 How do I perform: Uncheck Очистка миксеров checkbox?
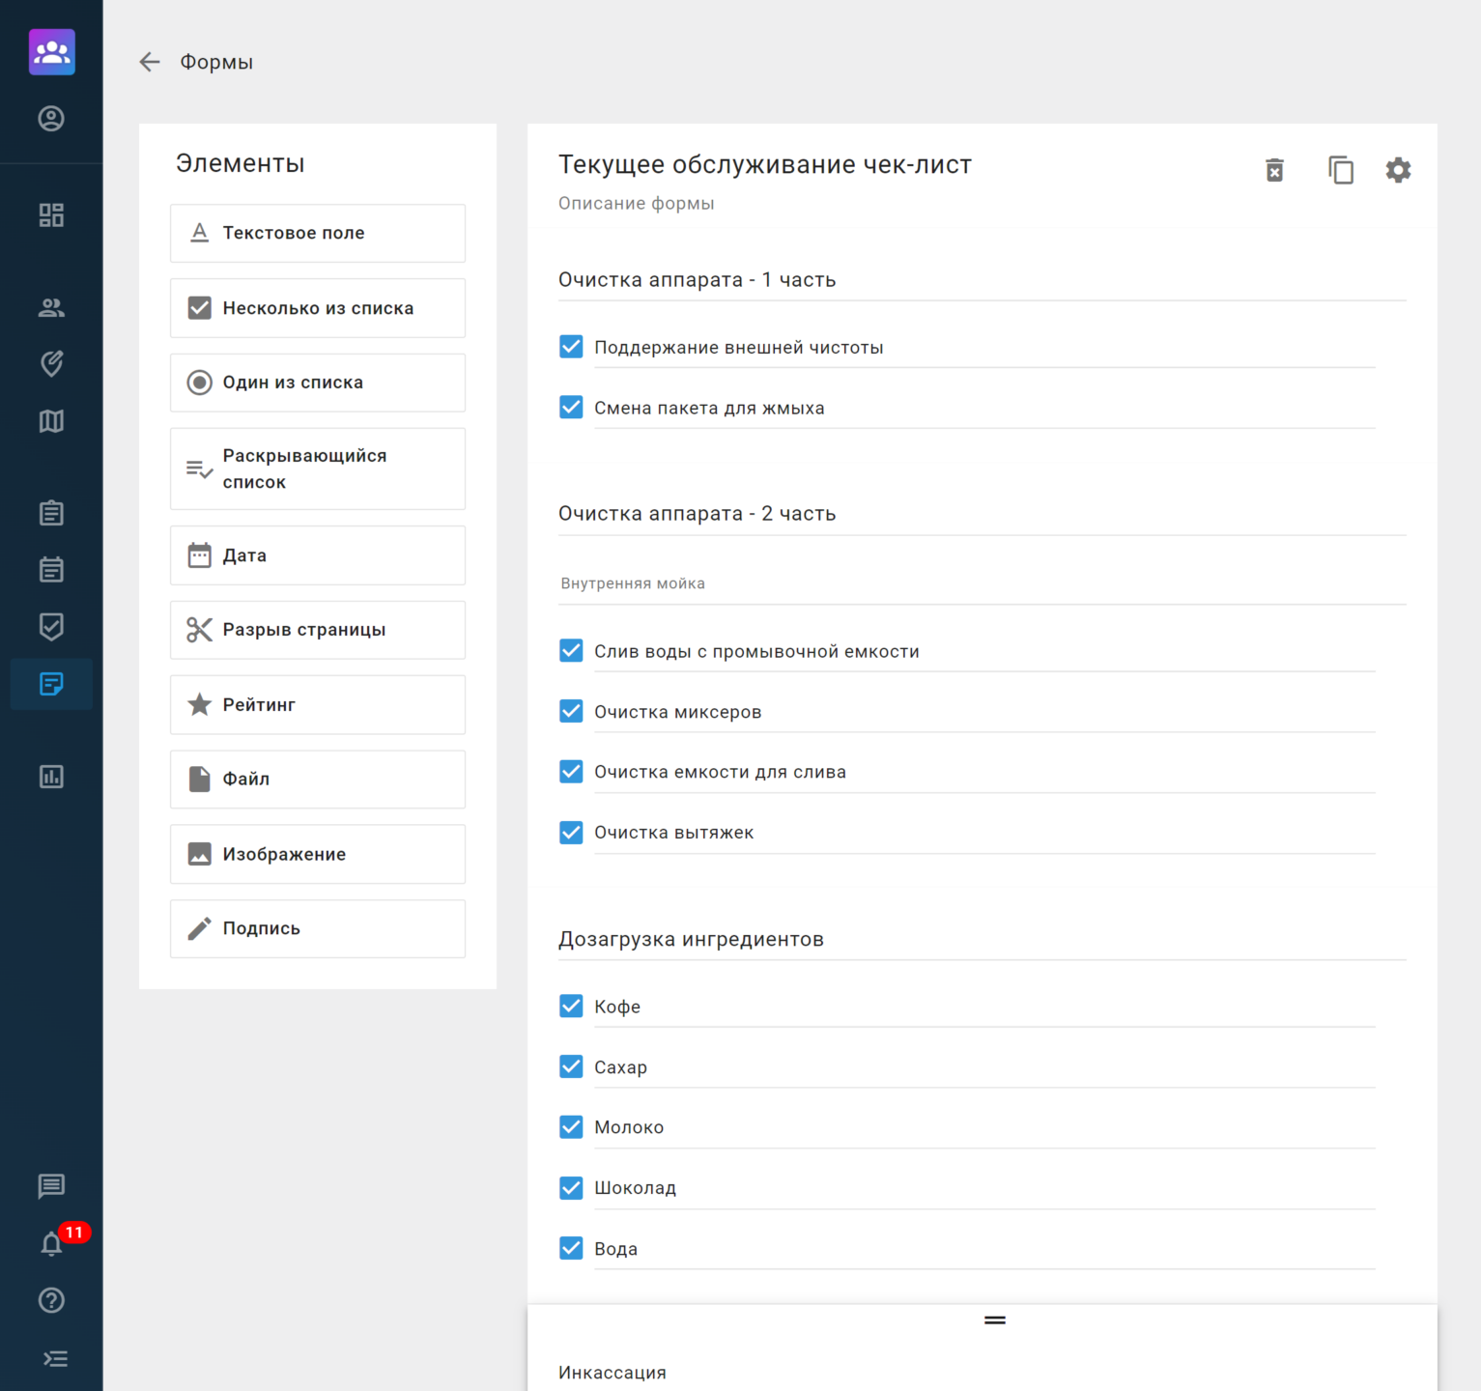[x=571, y=711]
